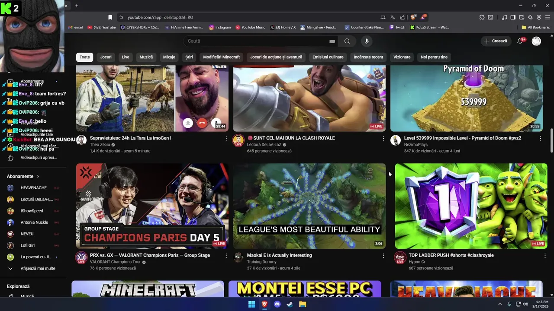Open Lofi Girl channel in subscriptions

click(x=33, y=245)
